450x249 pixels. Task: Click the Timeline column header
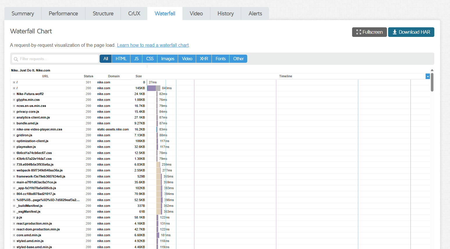coord(286,76)
